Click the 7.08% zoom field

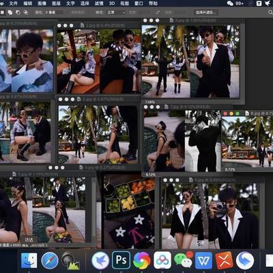(x=149, y=102)
